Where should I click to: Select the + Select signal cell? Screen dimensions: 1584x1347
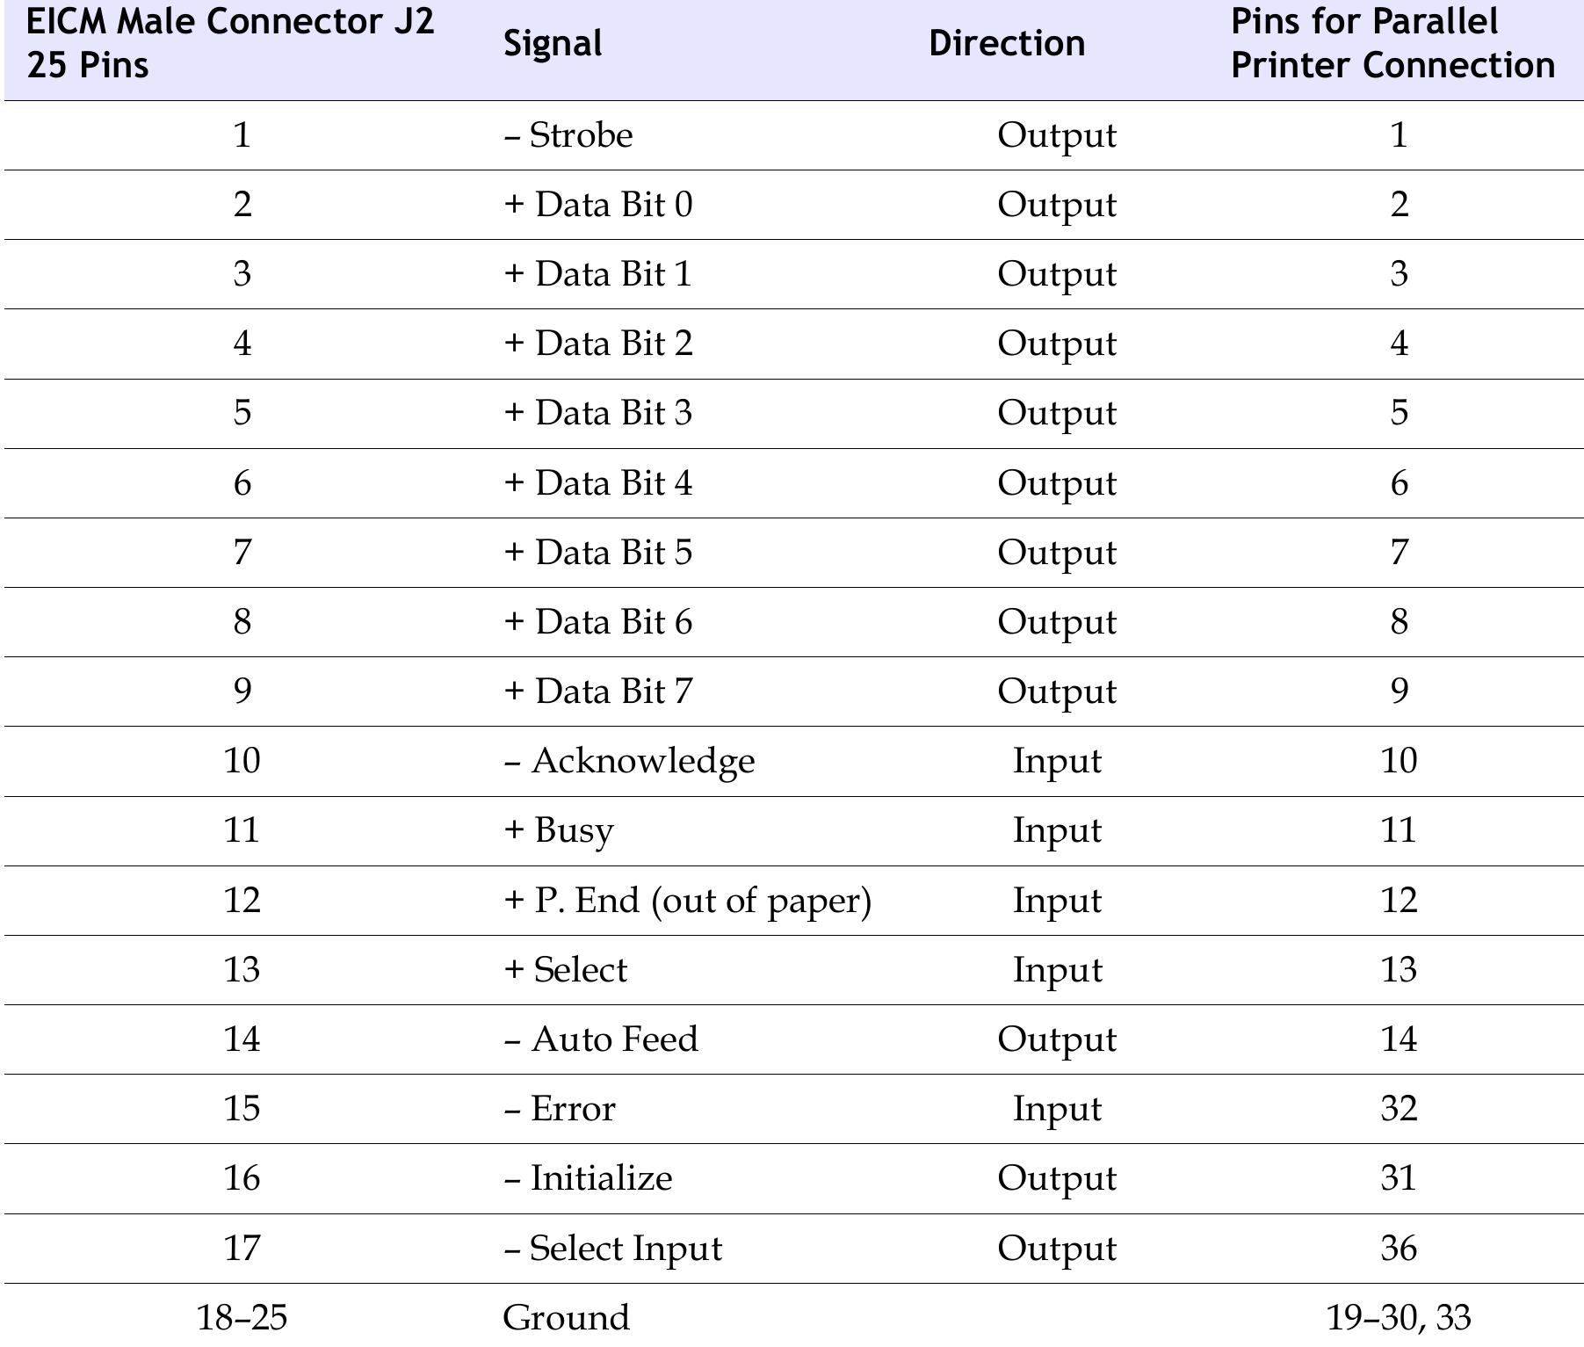tap(566, 970)
